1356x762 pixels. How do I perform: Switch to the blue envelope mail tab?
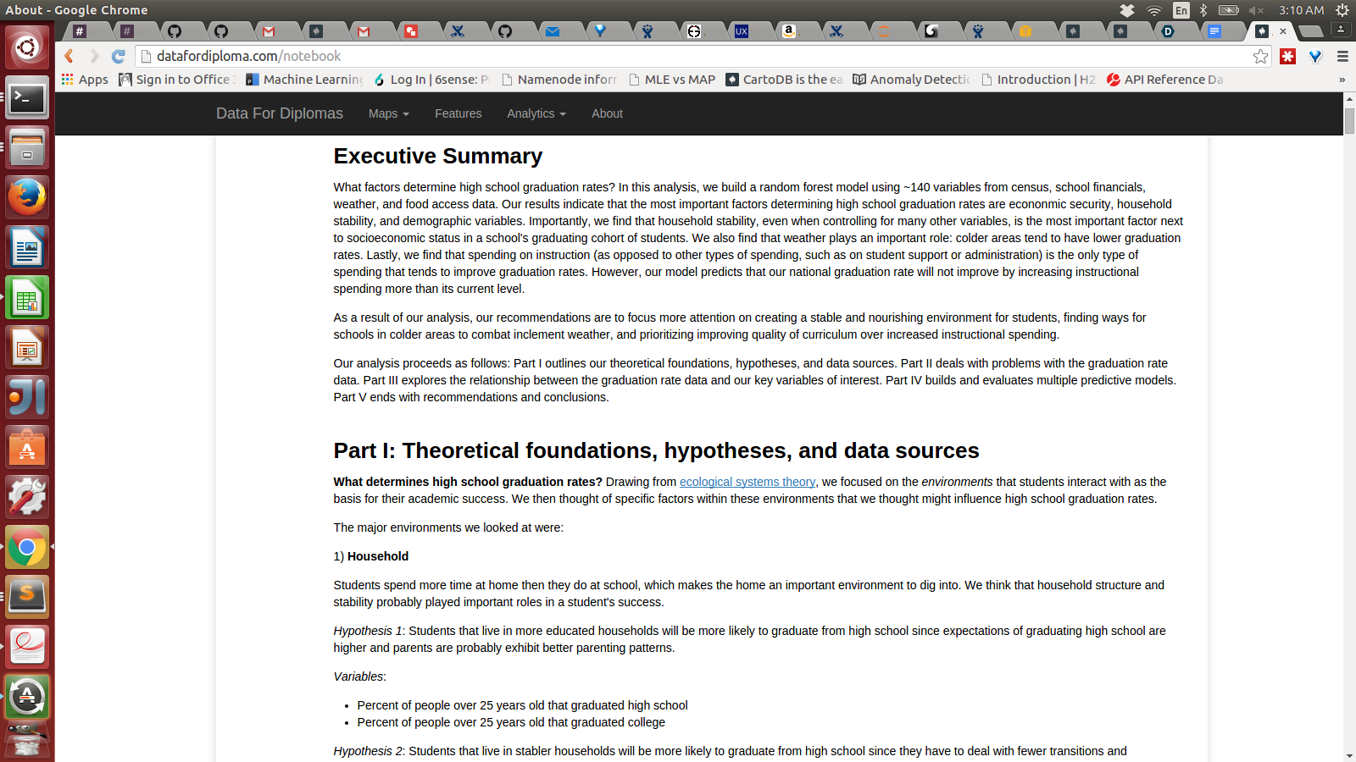point(553,31)
